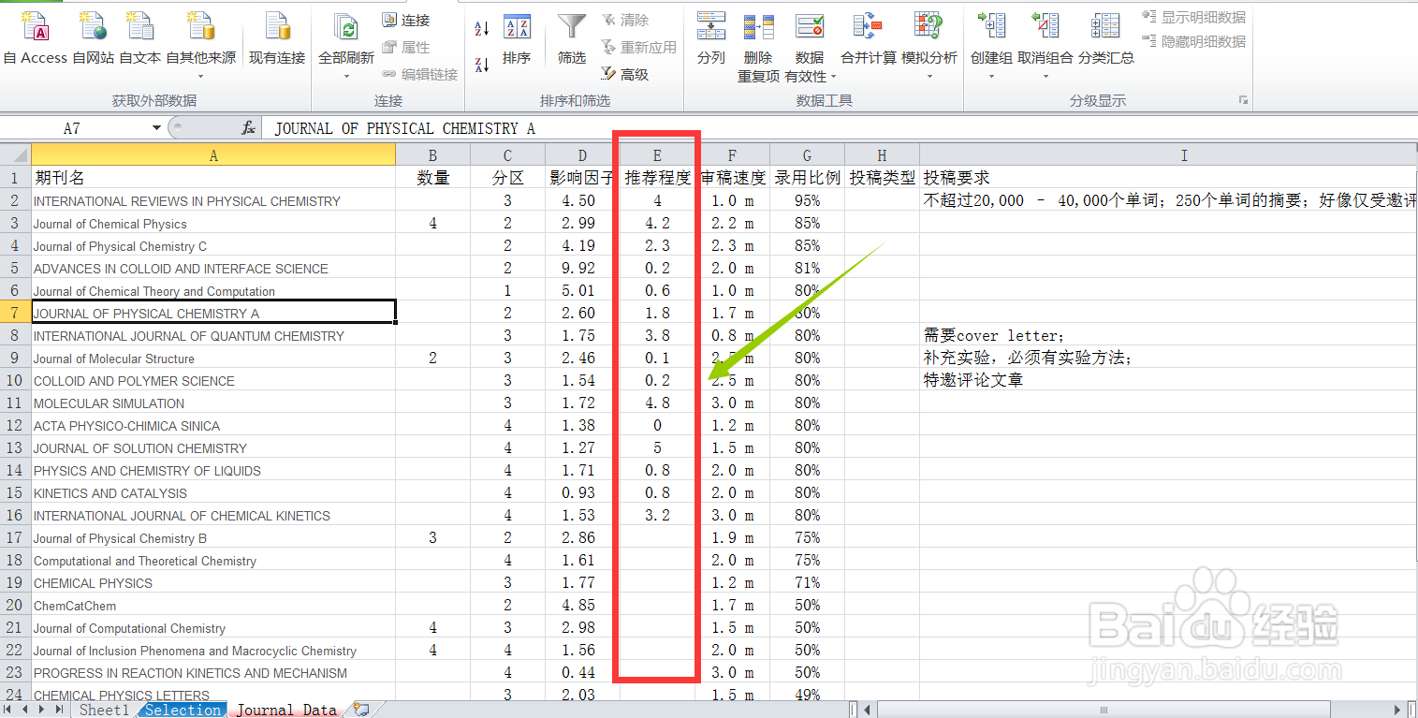Image resolution: width=1418 pixels, height=718 pixels.
Task: Click 合并计算 consolidate
Action: pos(869,39)
